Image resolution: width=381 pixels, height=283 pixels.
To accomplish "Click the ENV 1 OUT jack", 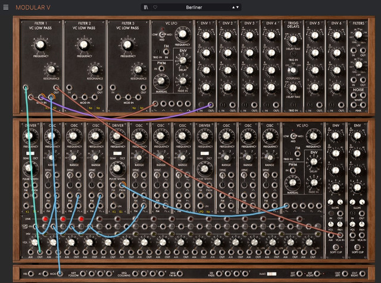I will (x=210, y=105).
